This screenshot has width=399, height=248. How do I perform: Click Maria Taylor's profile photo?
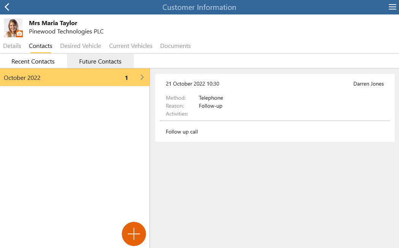pyautogui.click(x=13, y=28)
